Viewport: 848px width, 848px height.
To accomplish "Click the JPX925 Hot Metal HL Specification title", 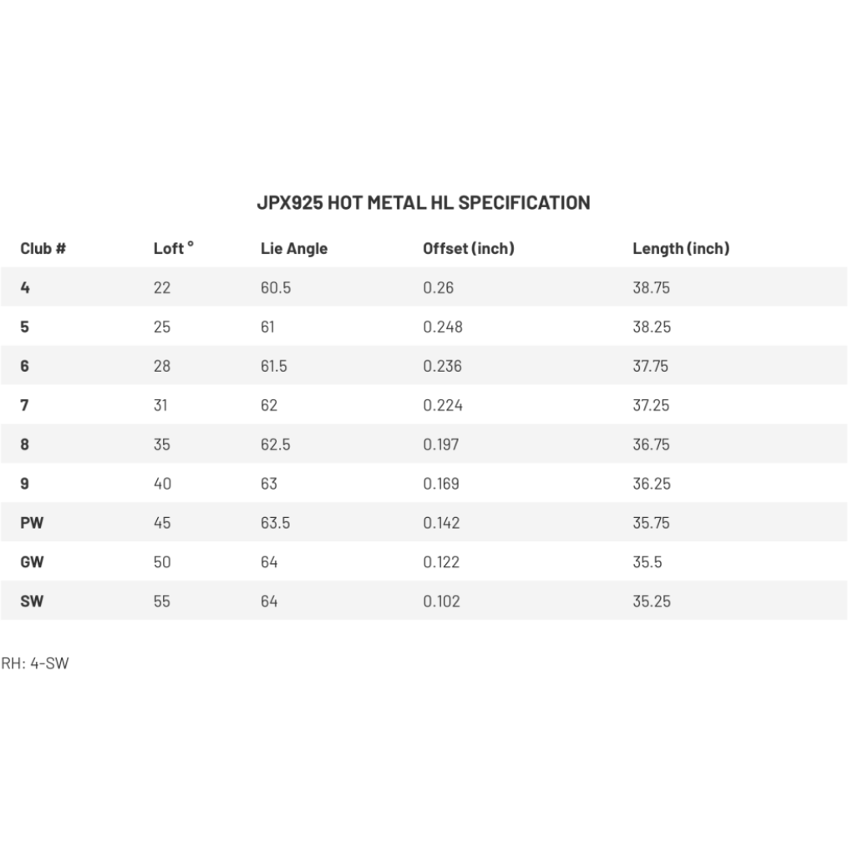I will pos(423,202).
